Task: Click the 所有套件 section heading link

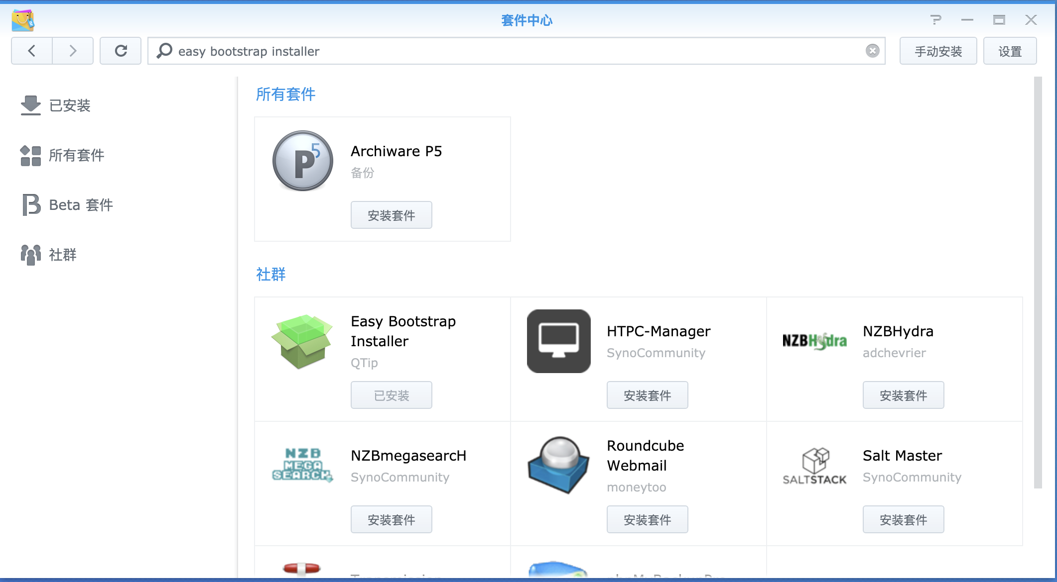Action: click(x=286, y=95)
